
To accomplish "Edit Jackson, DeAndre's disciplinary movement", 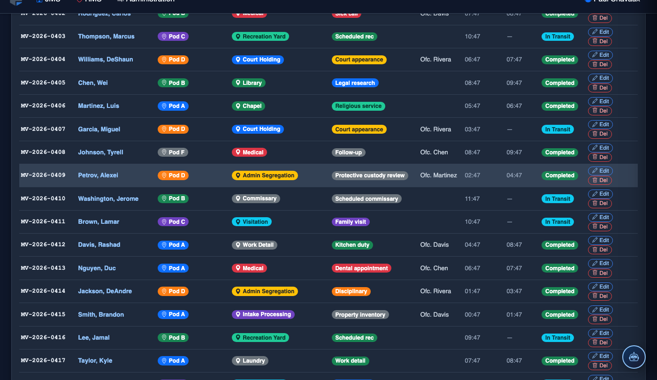I will click(600, 287).
